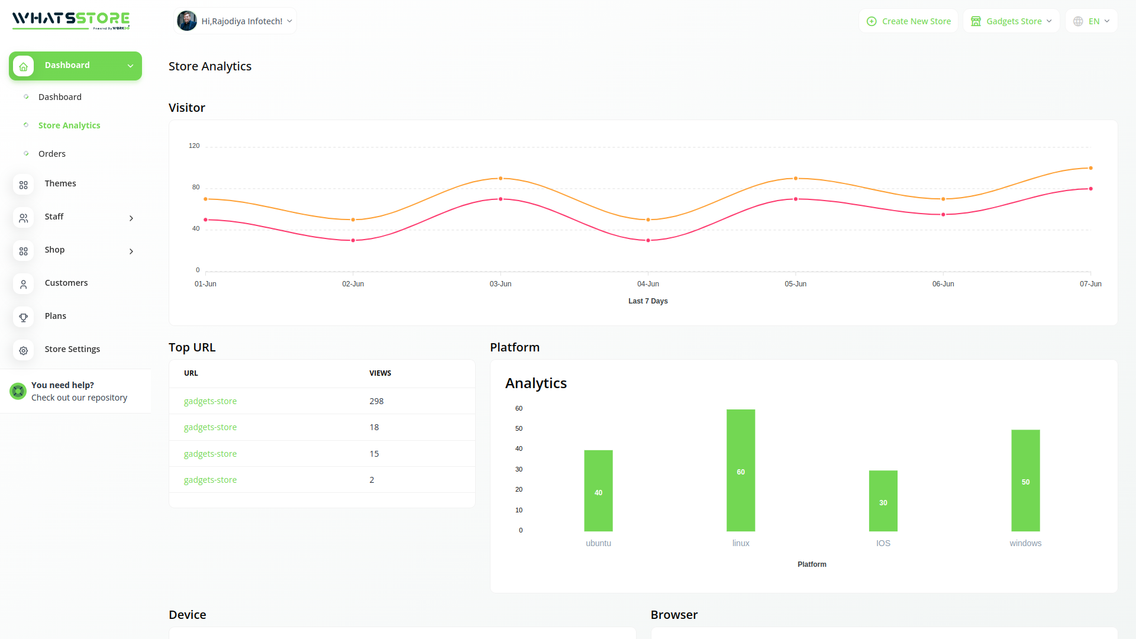The image size is (1136, 639).
Task: Open the Orders submenu item
Action: tap(52, 154)
